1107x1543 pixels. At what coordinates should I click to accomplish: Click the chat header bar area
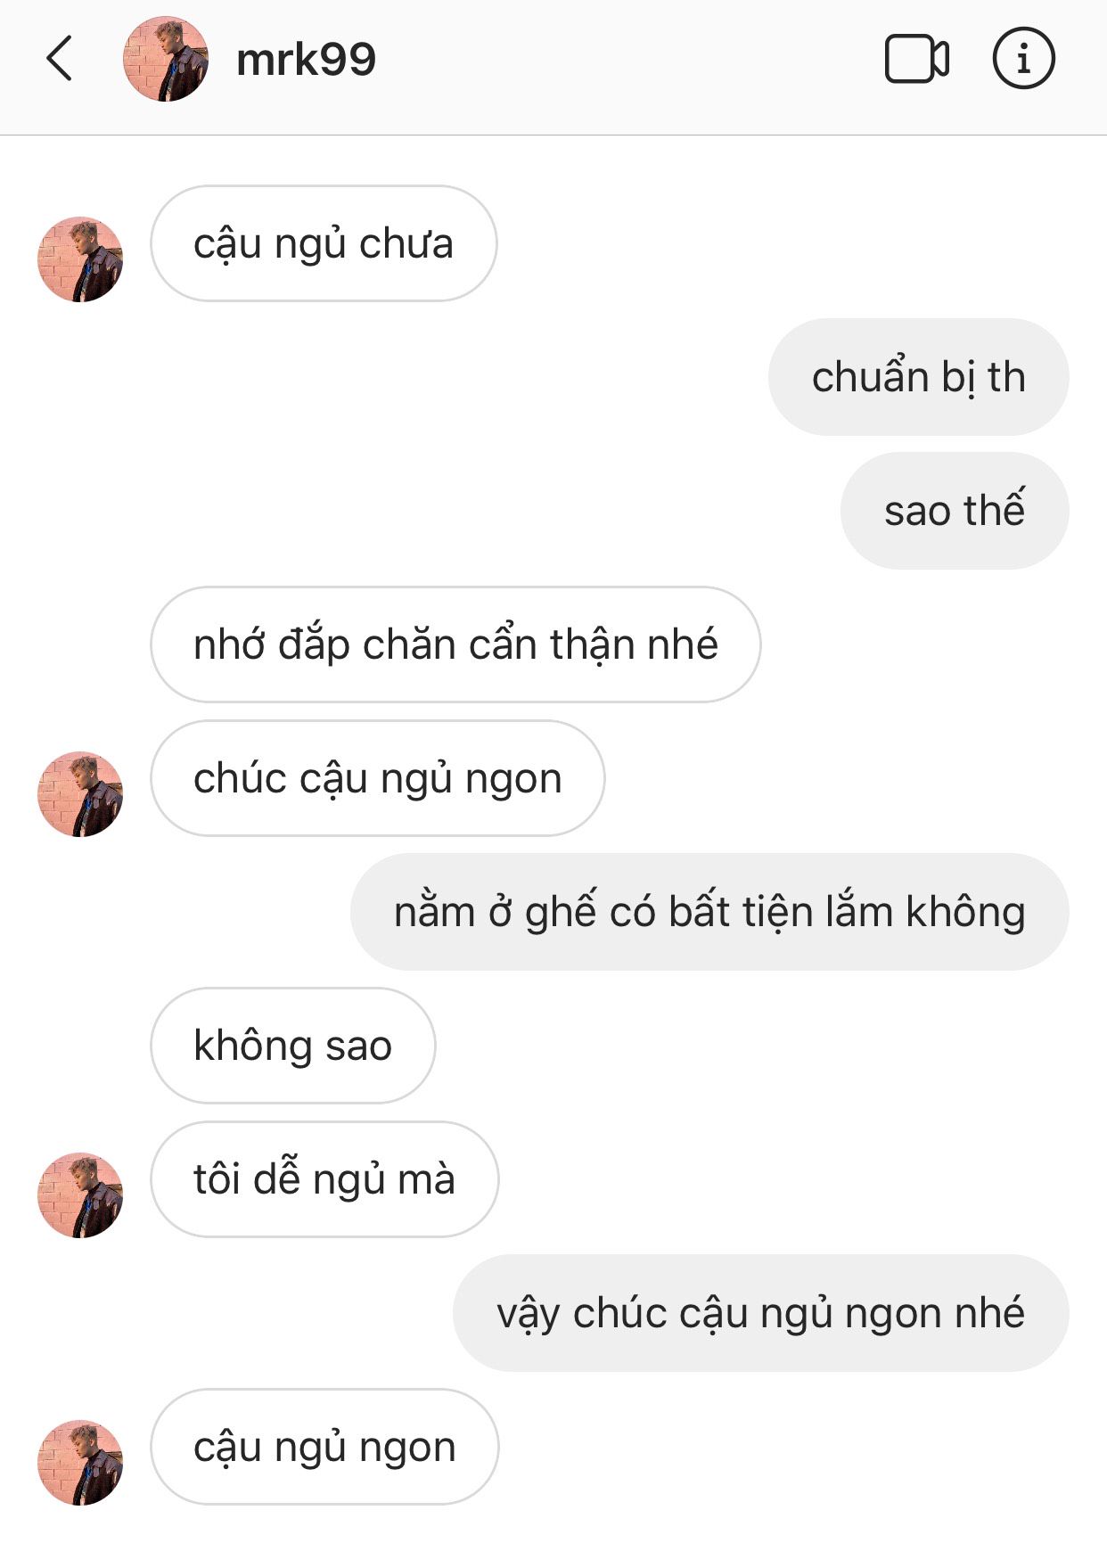(553, 67)
